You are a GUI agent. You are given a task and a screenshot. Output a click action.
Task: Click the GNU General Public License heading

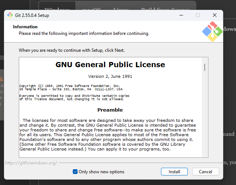[110, 65]
